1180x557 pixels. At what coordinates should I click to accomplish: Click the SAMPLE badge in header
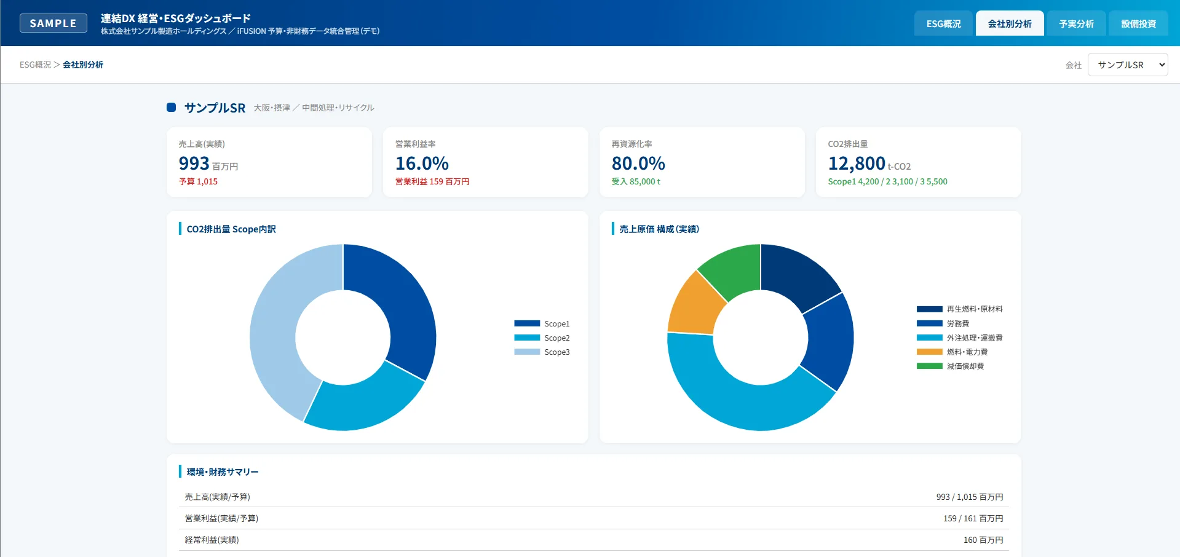(53, 23)
